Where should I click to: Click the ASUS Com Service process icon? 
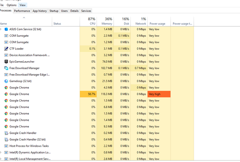6,29
